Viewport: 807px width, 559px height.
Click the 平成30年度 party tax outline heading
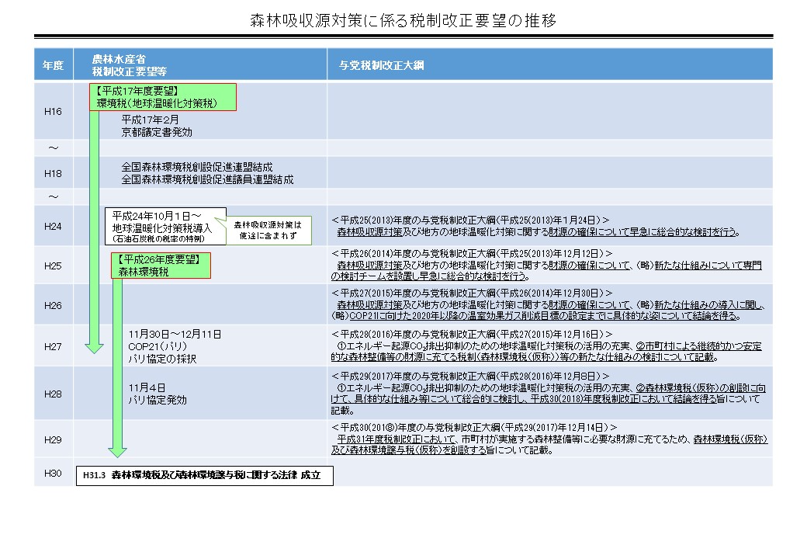474,428
